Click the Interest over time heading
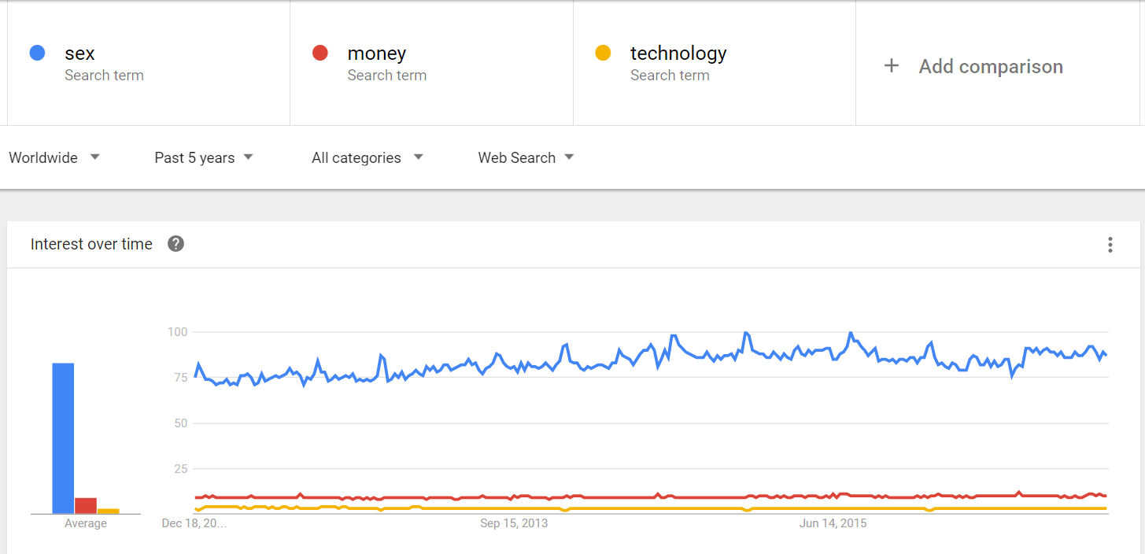The height and width of the screenshot is (554, 1145). pyautogui.click(x=91, y=244)
